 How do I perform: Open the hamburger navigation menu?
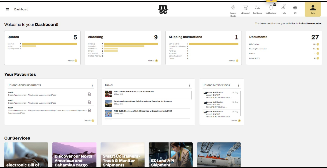[x=8, y=9]
